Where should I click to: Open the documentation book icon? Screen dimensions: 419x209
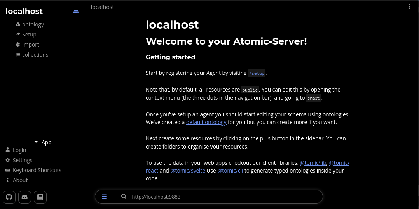point(40,197)
